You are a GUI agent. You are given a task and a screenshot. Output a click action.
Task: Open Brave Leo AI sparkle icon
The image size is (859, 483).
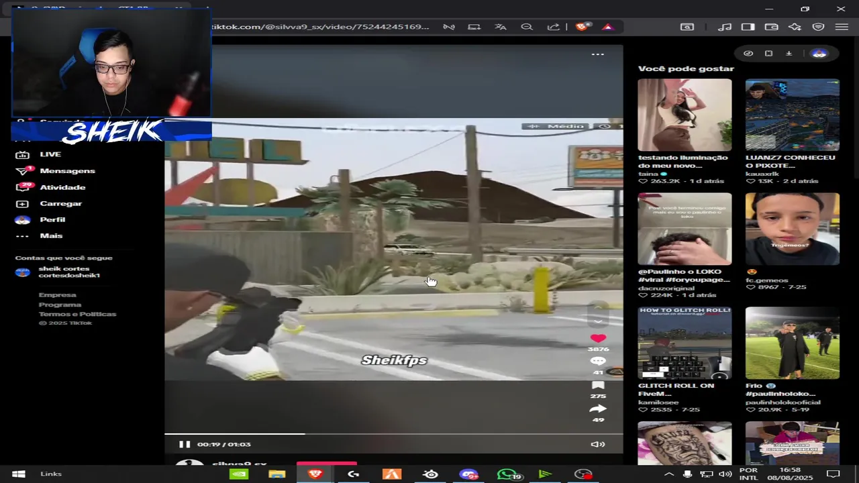pos(795,27)
